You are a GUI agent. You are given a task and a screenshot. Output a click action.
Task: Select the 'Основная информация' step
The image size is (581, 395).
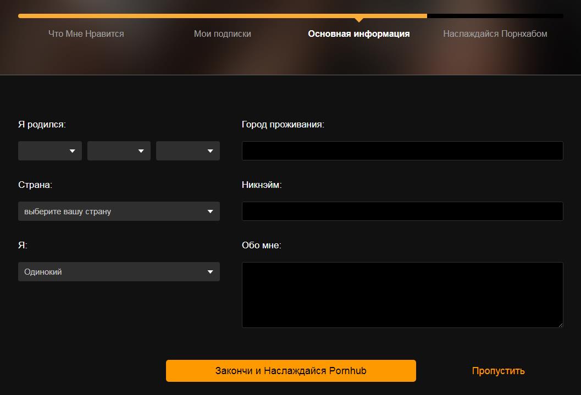click(x=359, y=34)
